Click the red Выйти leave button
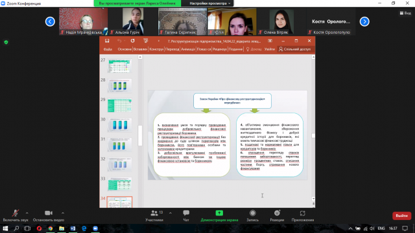 click(x=401, y=216)
